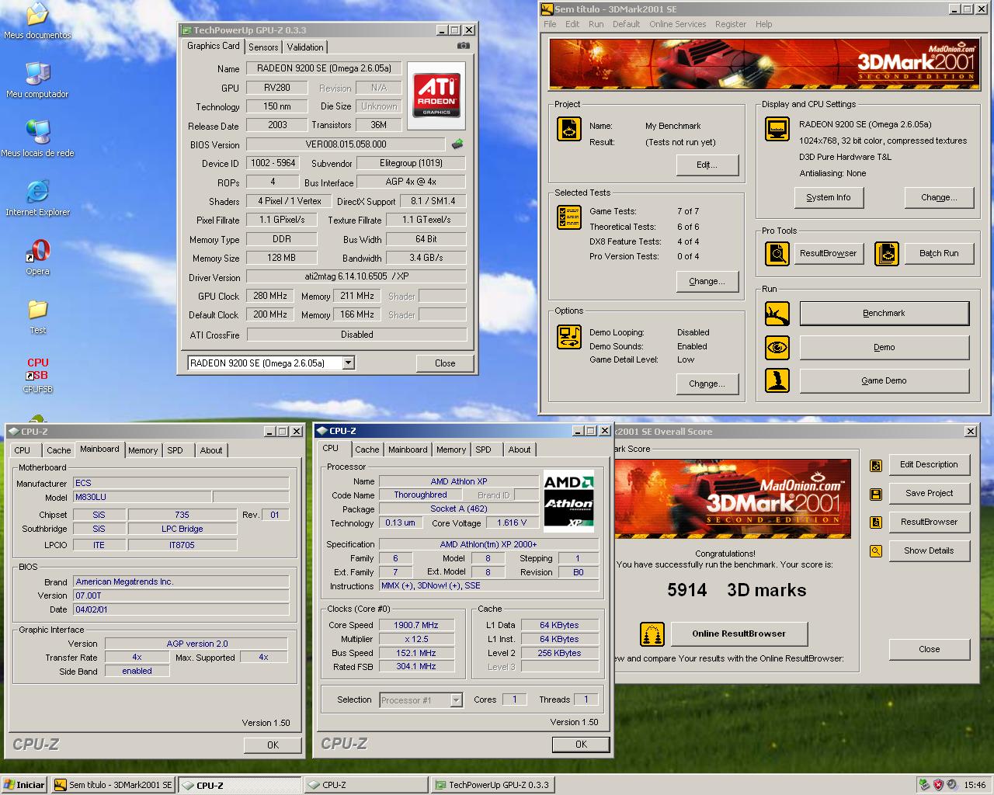Viewport: 994px width, 795px height.
Task: Open the SPD tab in left CPU-Z window
Action: coord(176,450)
